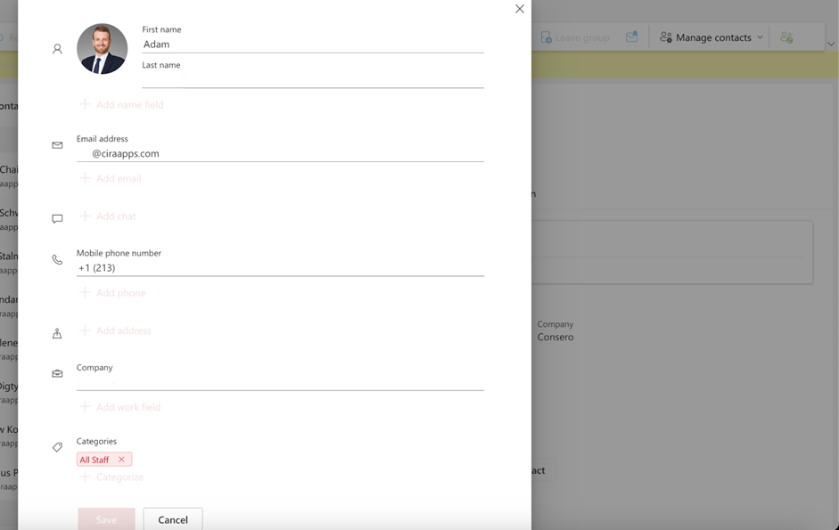Click the person icon beside name fields

coord(57,49)
